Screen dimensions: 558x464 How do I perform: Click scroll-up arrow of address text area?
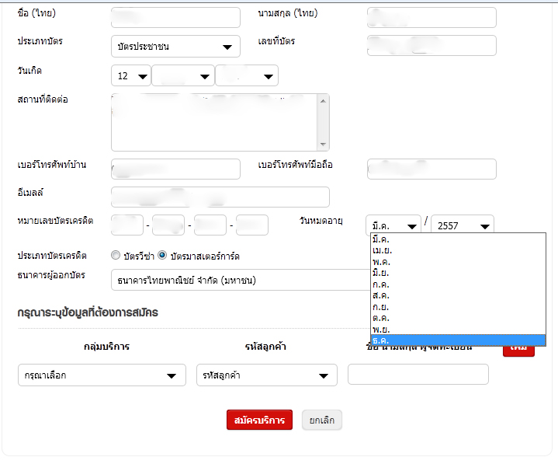click(323, 101)
